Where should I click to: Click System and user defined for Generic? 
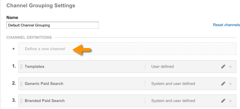point(173,83)
